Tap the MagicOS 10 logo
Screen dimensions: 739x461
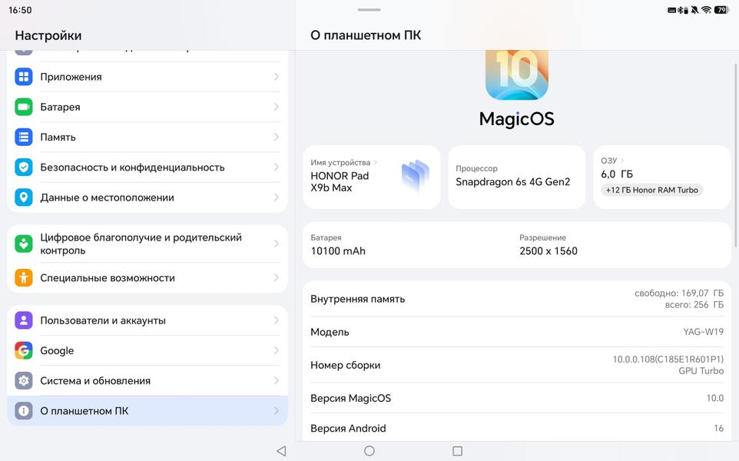tap(516, 75)
